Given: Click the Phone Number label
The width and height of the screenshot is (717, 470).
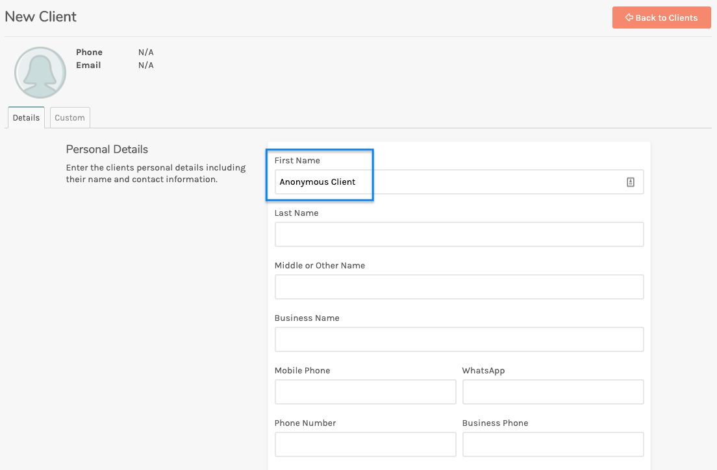Looking at the screenshot, I should 305,423.
